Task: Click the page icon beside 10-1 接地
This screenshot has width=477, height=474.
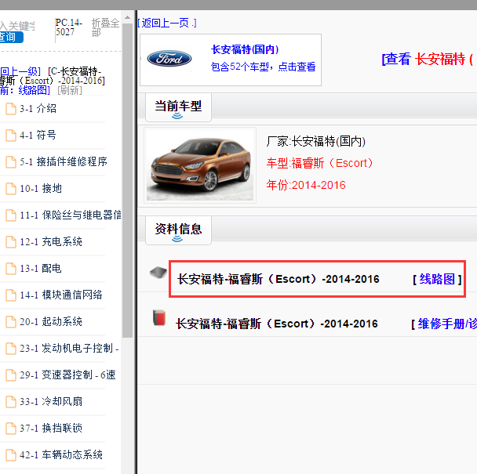Action: 11,189
